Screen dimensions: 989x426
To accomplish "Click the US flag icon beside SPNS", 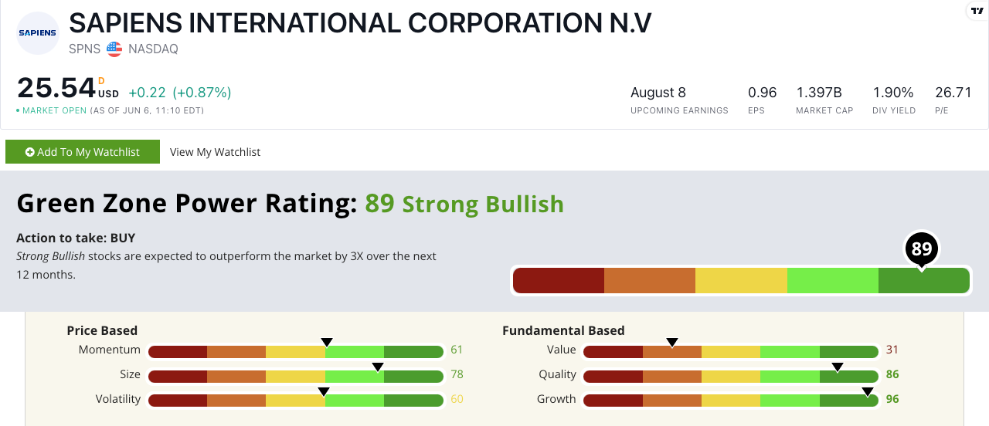I will (114, 49).
